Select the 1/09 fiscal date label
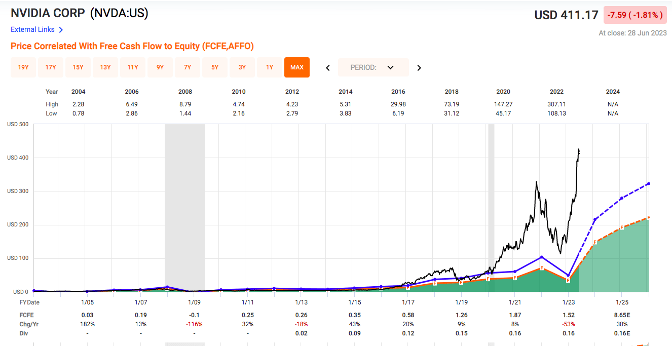The image size is (672, 346). coord(194,302)
